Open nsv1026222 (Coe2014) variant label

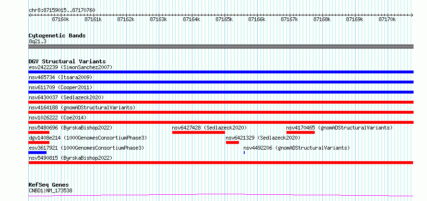click(58, 118)
